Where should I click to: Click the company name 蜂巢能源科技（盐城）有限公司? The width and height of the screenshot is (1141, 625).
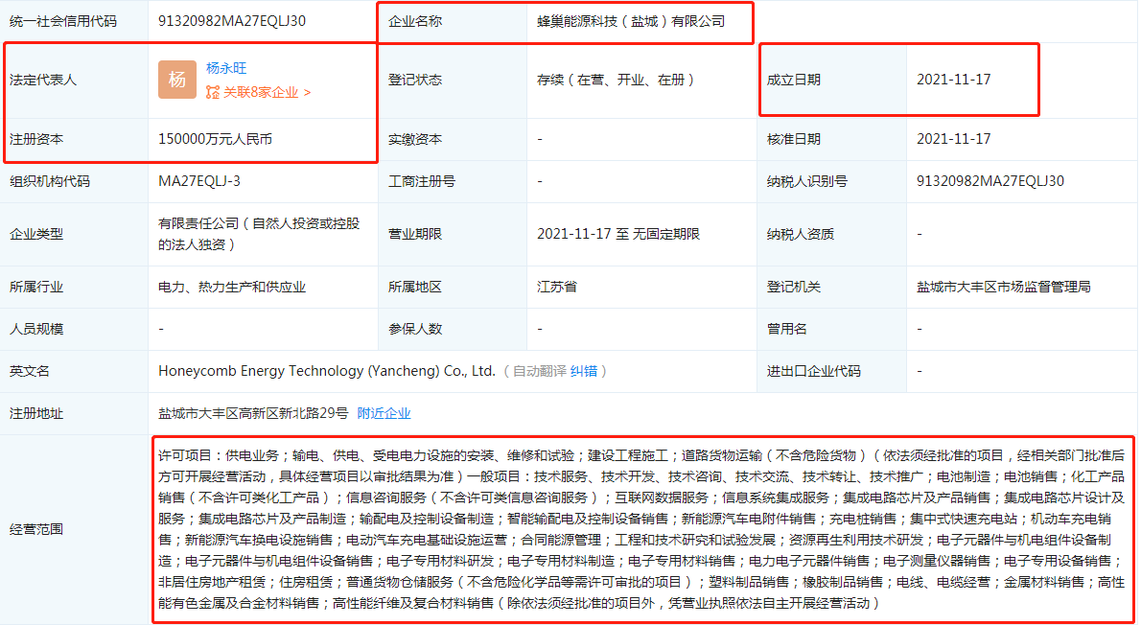pyautogui.click(x=631, y=22)
